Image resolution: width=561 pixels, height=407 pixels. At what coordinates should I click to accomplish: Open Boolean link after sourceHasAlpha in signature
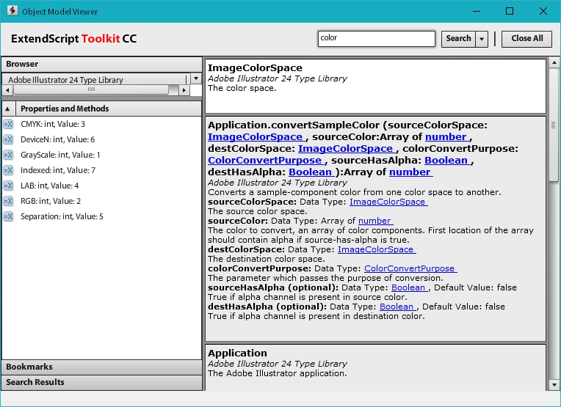click(446, 161)
